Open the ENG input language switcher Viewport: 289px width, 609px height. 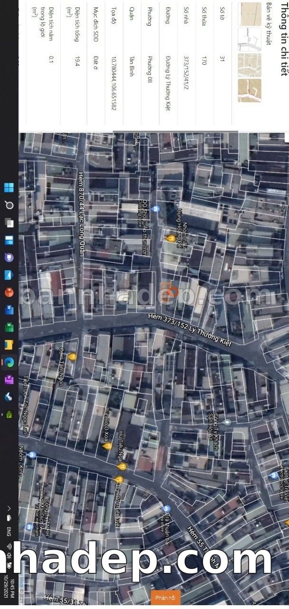[9, 530]
